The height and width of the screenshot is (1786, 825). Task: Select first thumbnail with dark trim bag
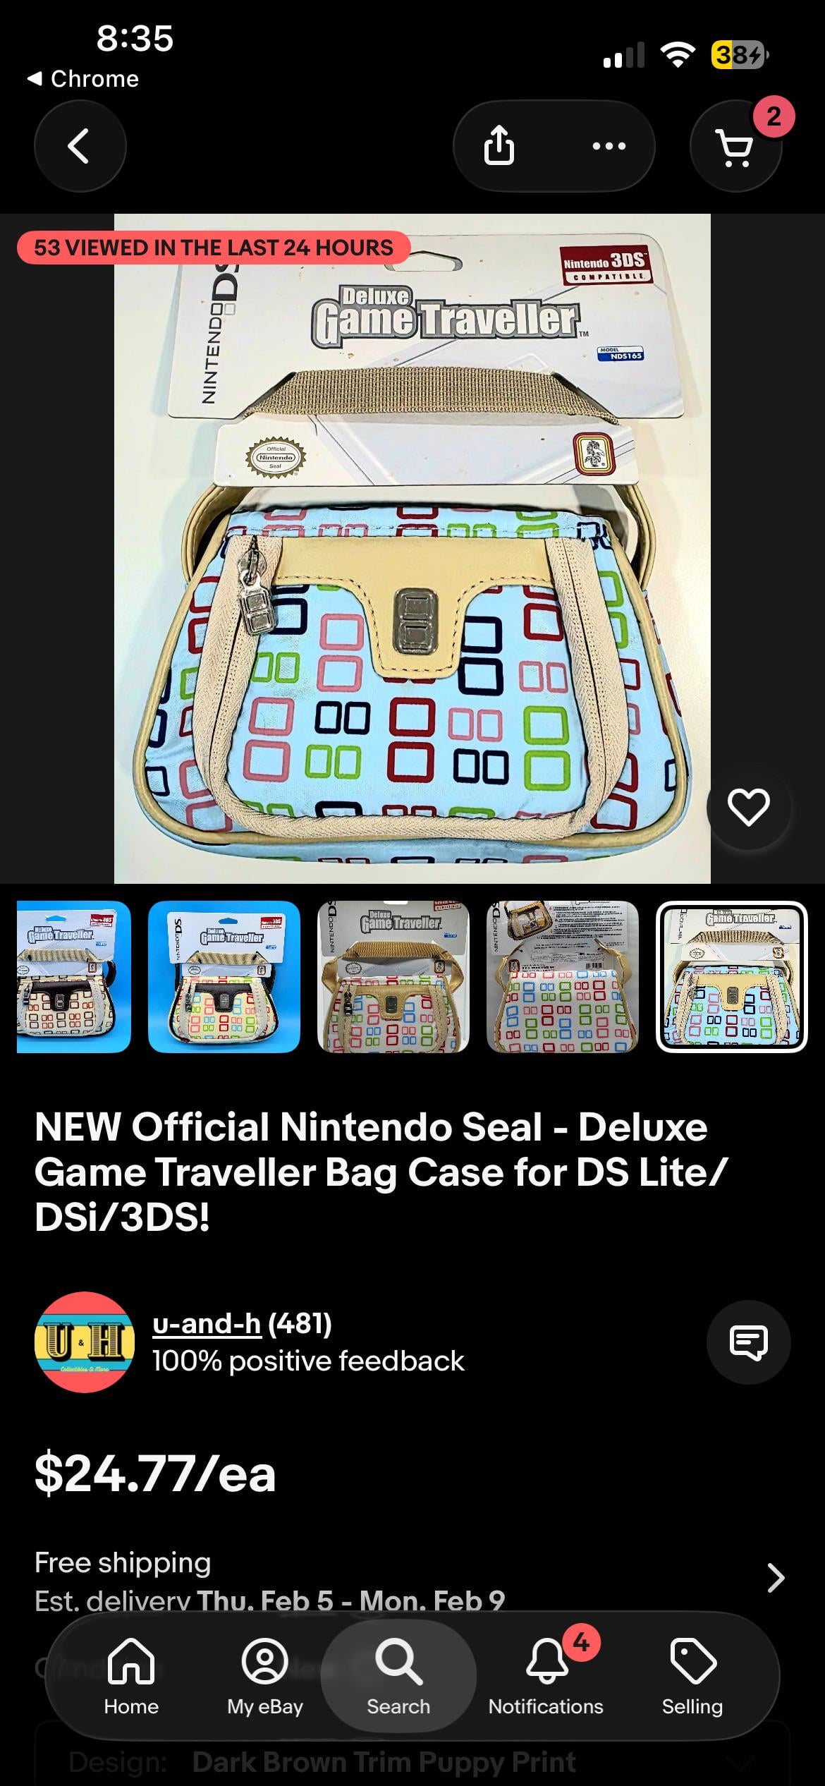74,977
